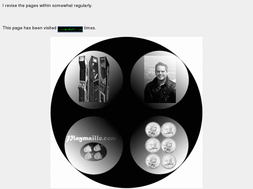The width and height of the screenshot is (253, 189).
Task: Select the chainmail pieces oval picture
Action: (x=93, y=152)
